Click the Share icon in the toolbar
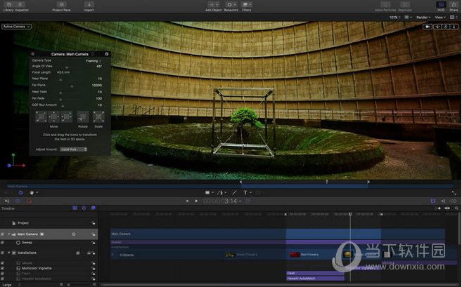Viewport: 462px width, 287px height. (454, 5)
